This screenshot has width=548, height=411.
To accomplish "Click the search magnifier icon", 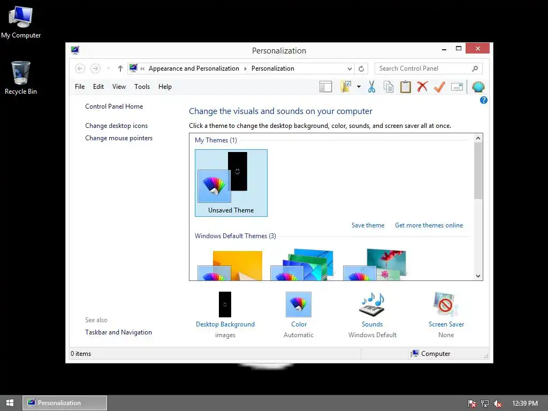I will click(x=475, y=68).
